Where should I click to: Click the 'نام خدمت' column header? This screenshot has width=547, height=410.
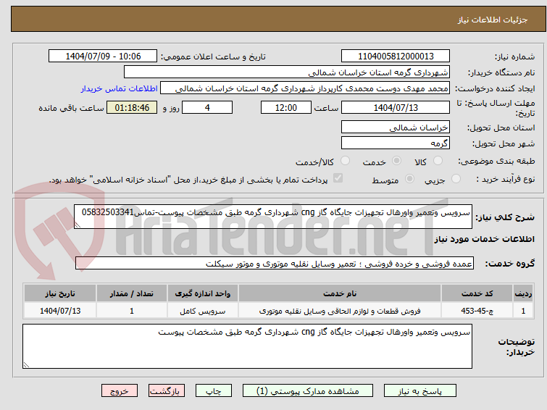pyautogui.click(x=340, y=293)
